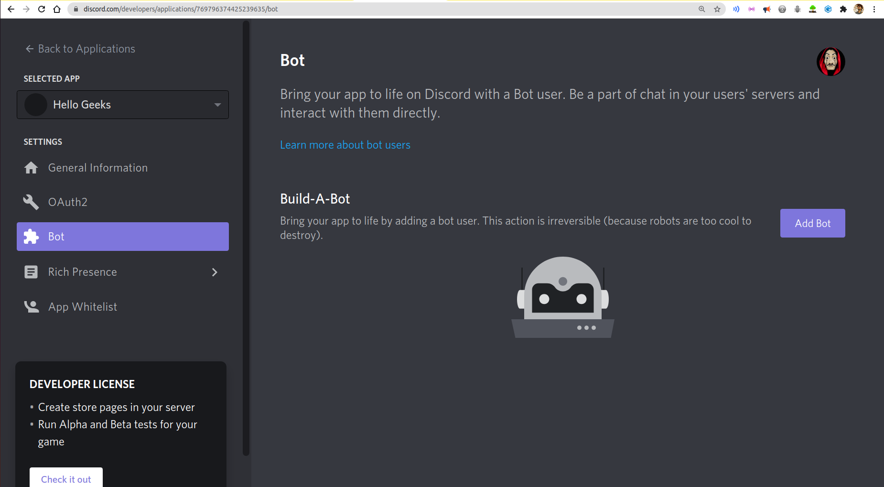Open the Rich Presence section
884x487 pixels.
pyautogui.click(x=123, y=272)
